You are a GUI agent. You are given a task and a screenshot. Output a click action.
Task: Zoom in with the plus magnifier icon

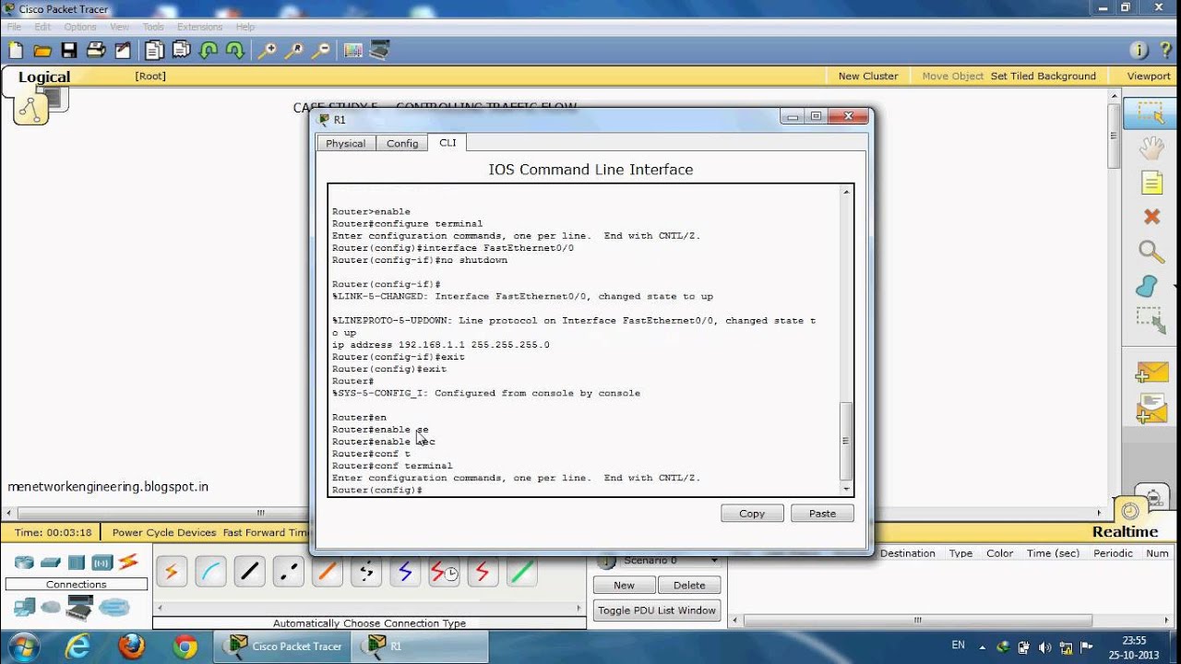point(267,51)
